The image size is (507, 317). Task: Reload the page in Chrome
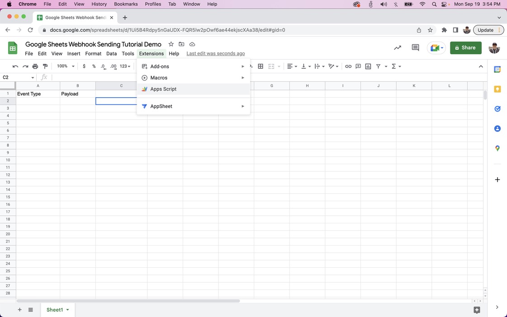pyautogui.click(x=30, y=30)
